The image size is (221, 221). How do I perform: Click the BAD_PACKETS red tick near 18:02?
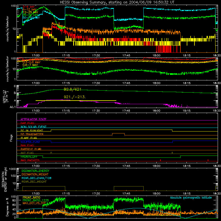[x=161, y=160]
